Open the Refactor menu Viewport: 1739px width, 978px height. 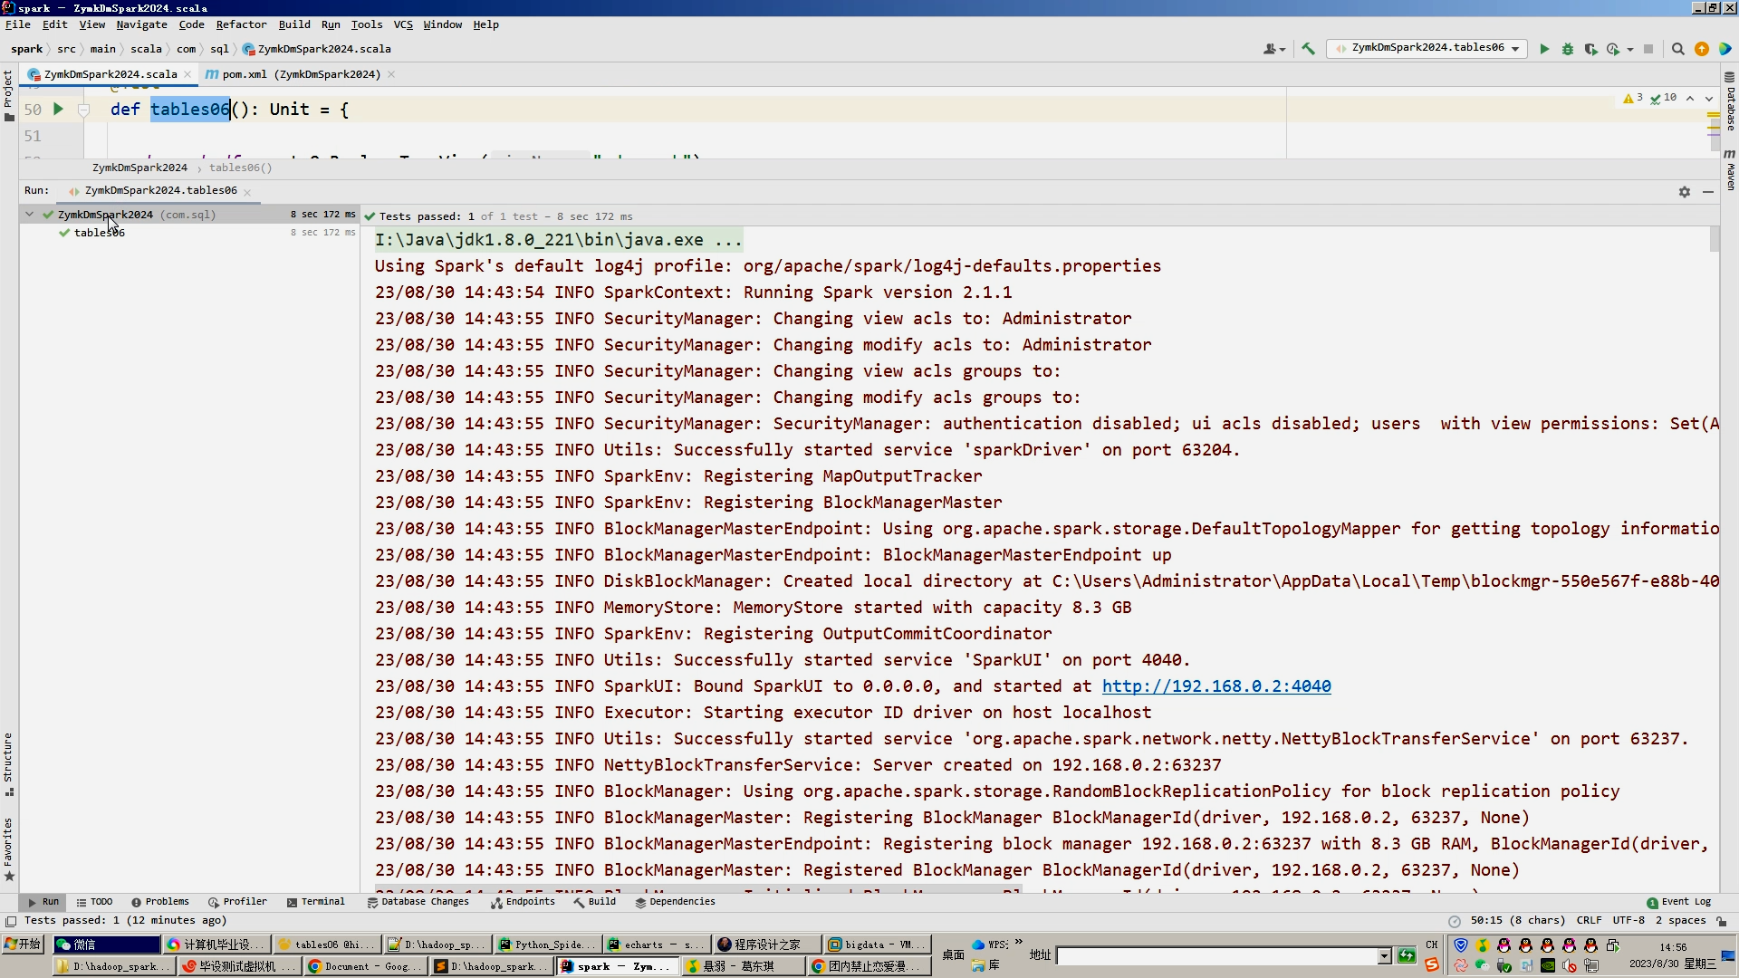pos(241,24)
